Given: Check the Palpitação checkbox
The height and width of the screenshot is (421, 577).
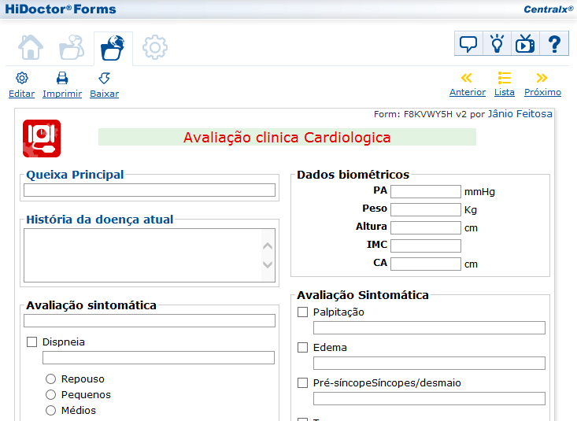Looking at the screenshot, I should coord(302,312).
